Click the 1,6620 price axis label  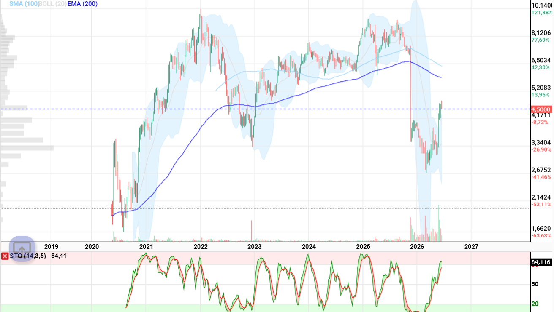[541, 228]
